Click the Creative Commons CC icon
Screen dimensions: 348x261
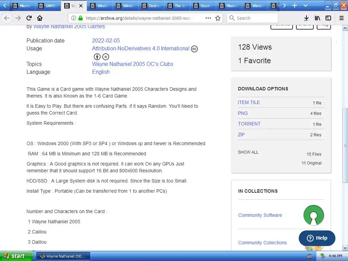(194, 49)
